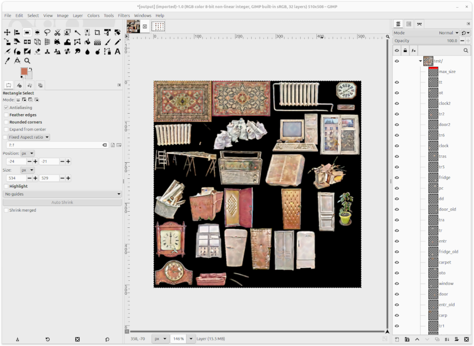Choose the Crop tool
Viewport: 474px width, 346px height.
[x=97, y=32]
